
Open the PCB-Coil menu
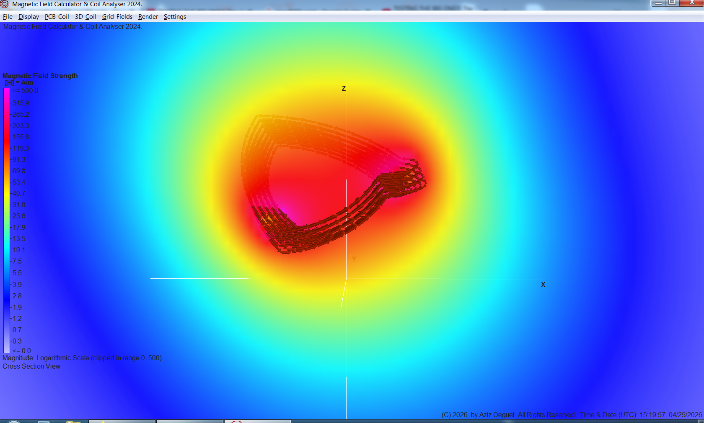(x=57, y=17)
